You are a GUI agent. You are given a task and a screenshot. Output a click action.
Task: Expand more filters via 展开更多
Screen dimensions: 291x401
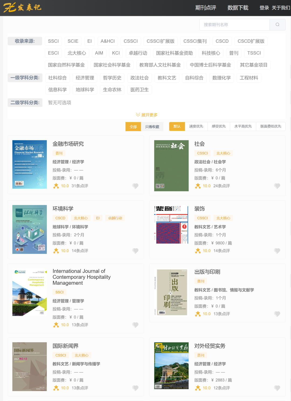point(147,115)
